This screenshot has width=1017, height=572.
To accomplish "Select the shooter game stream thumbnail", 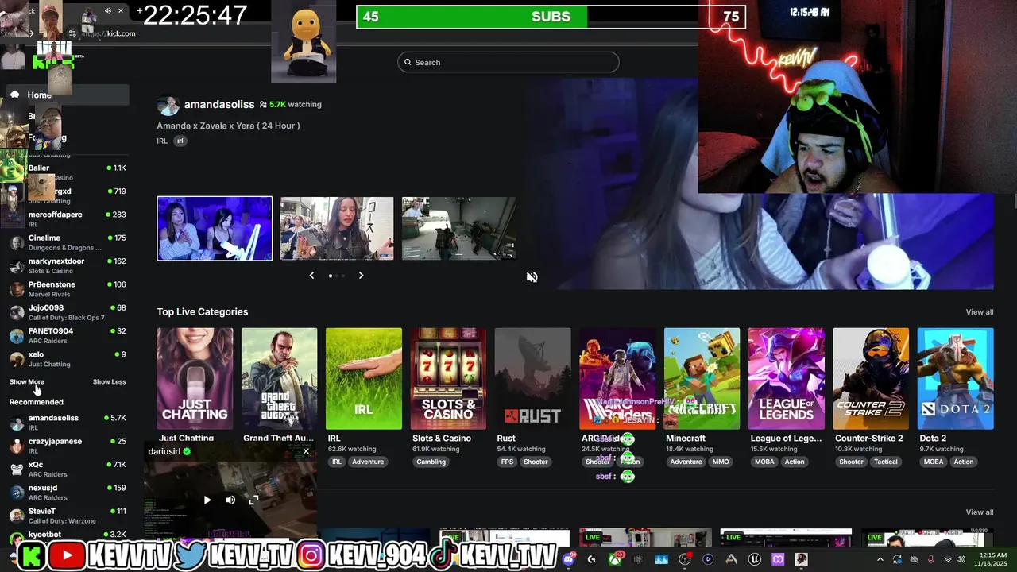I will pyautogui.click(x=458, y=228).
